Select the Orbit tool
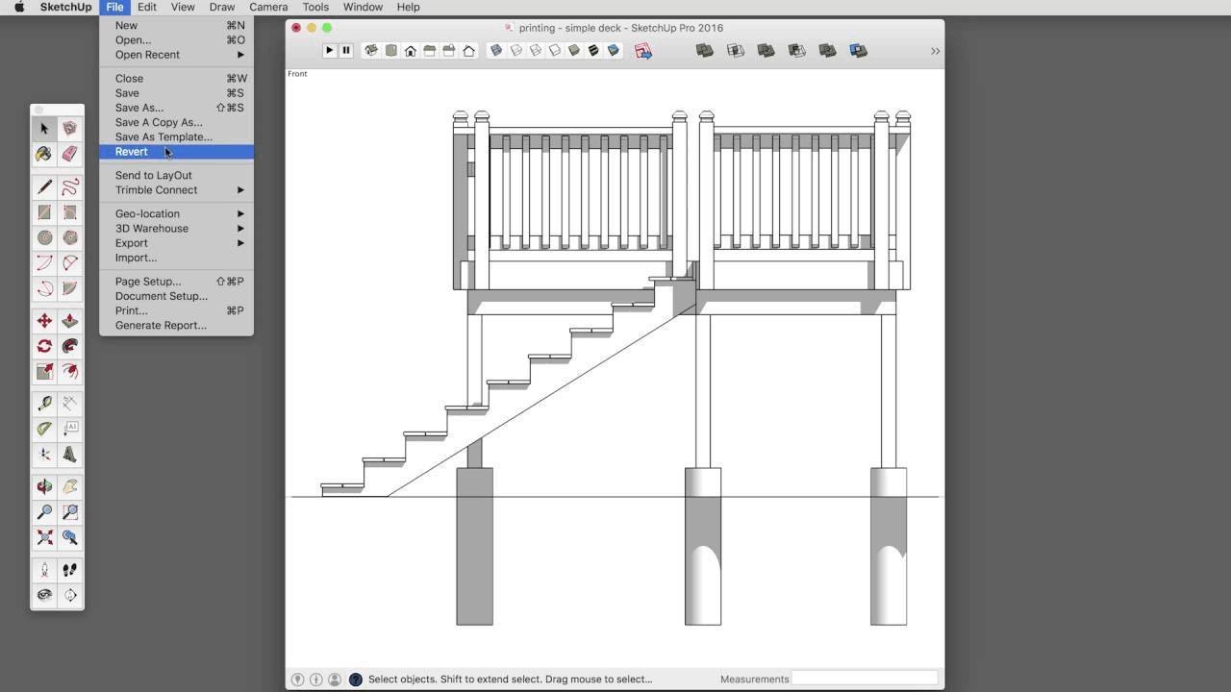 [x=44, y=487]
